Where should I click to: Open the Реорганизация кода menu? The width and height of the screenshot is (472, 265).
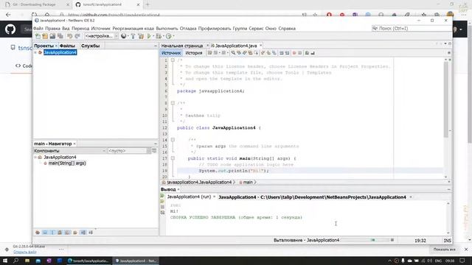(x=133, y=28)
